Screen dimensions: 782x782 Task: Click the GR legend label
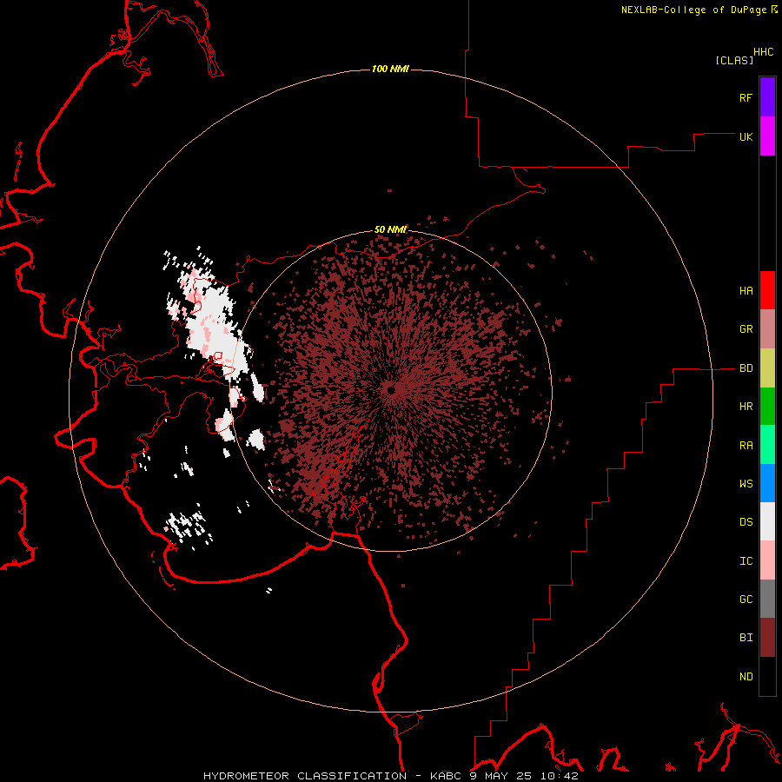tap(746, 329)
